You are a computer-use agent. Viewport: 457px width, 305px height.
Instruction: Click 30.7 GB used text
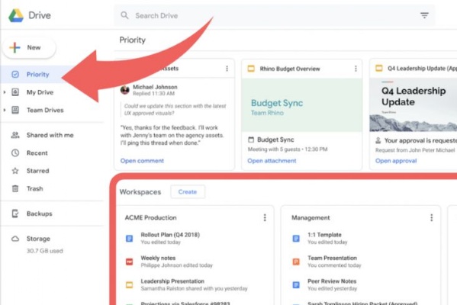point(44,251)
